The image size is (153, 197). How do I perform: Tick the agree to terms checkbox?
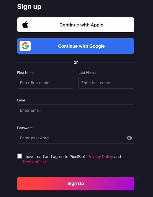click(x=20, y=156)
